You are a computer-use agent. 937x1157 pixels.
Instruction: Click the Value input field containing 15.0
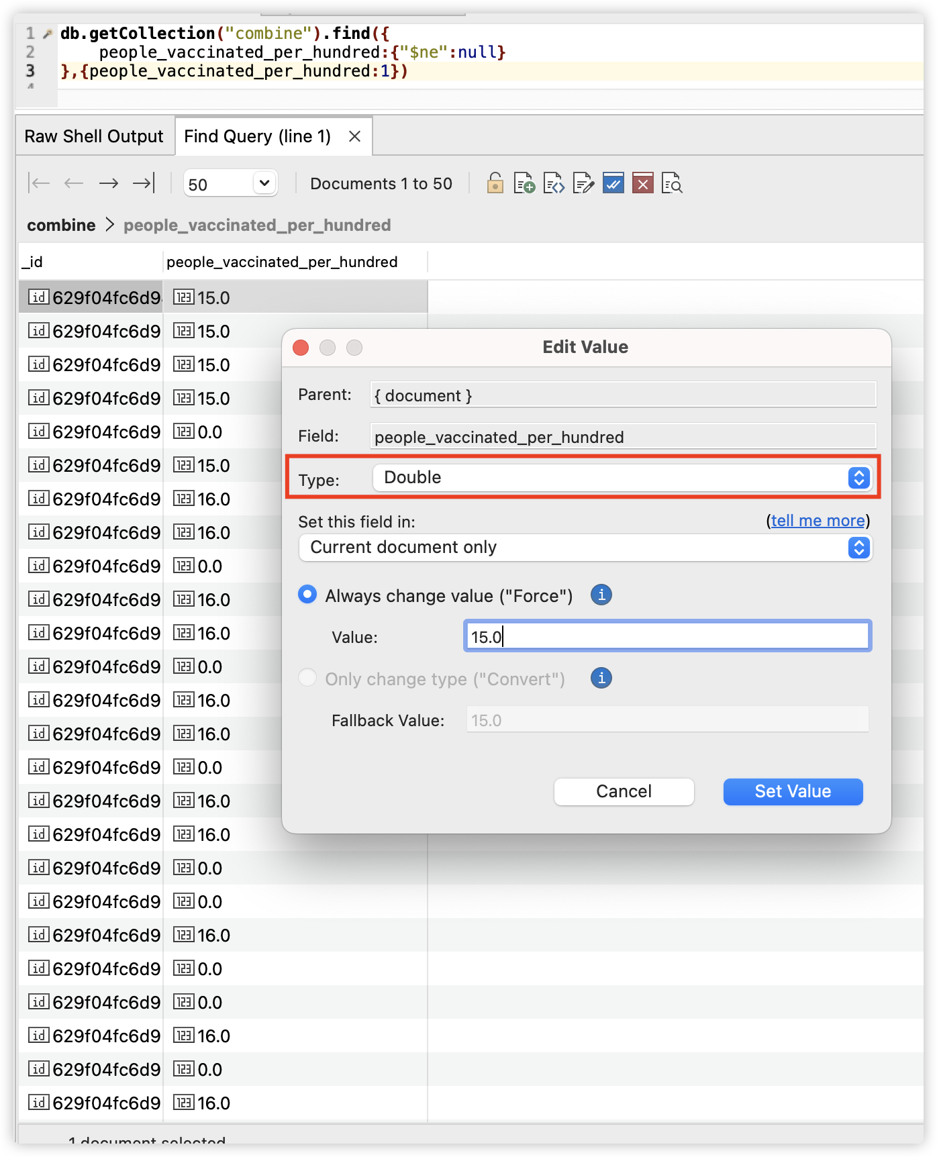click(667, 636)
